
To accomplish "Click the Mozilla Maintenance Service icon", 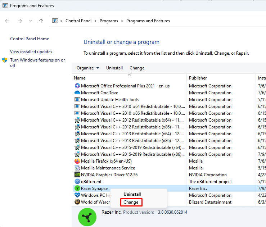I will click(x=77, y=168).
